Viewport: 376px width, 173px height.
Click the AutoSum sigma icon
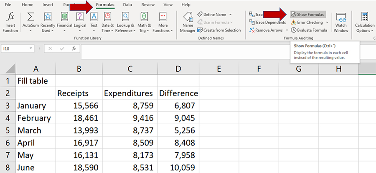coord(30,17)
